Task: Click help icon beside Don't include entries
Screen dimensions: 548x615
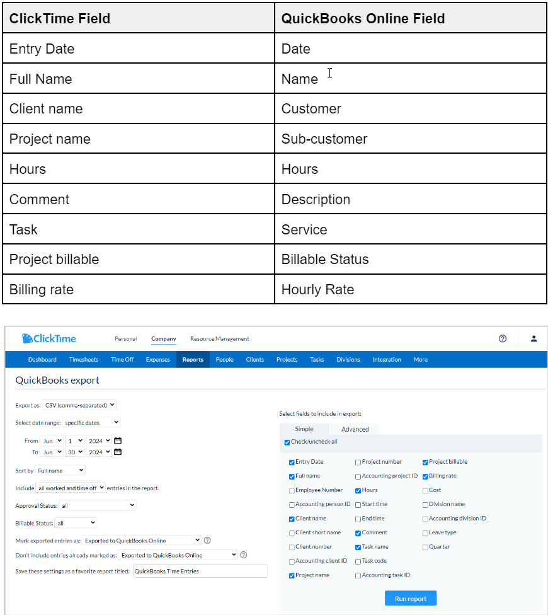Action: tap(243, 555)
